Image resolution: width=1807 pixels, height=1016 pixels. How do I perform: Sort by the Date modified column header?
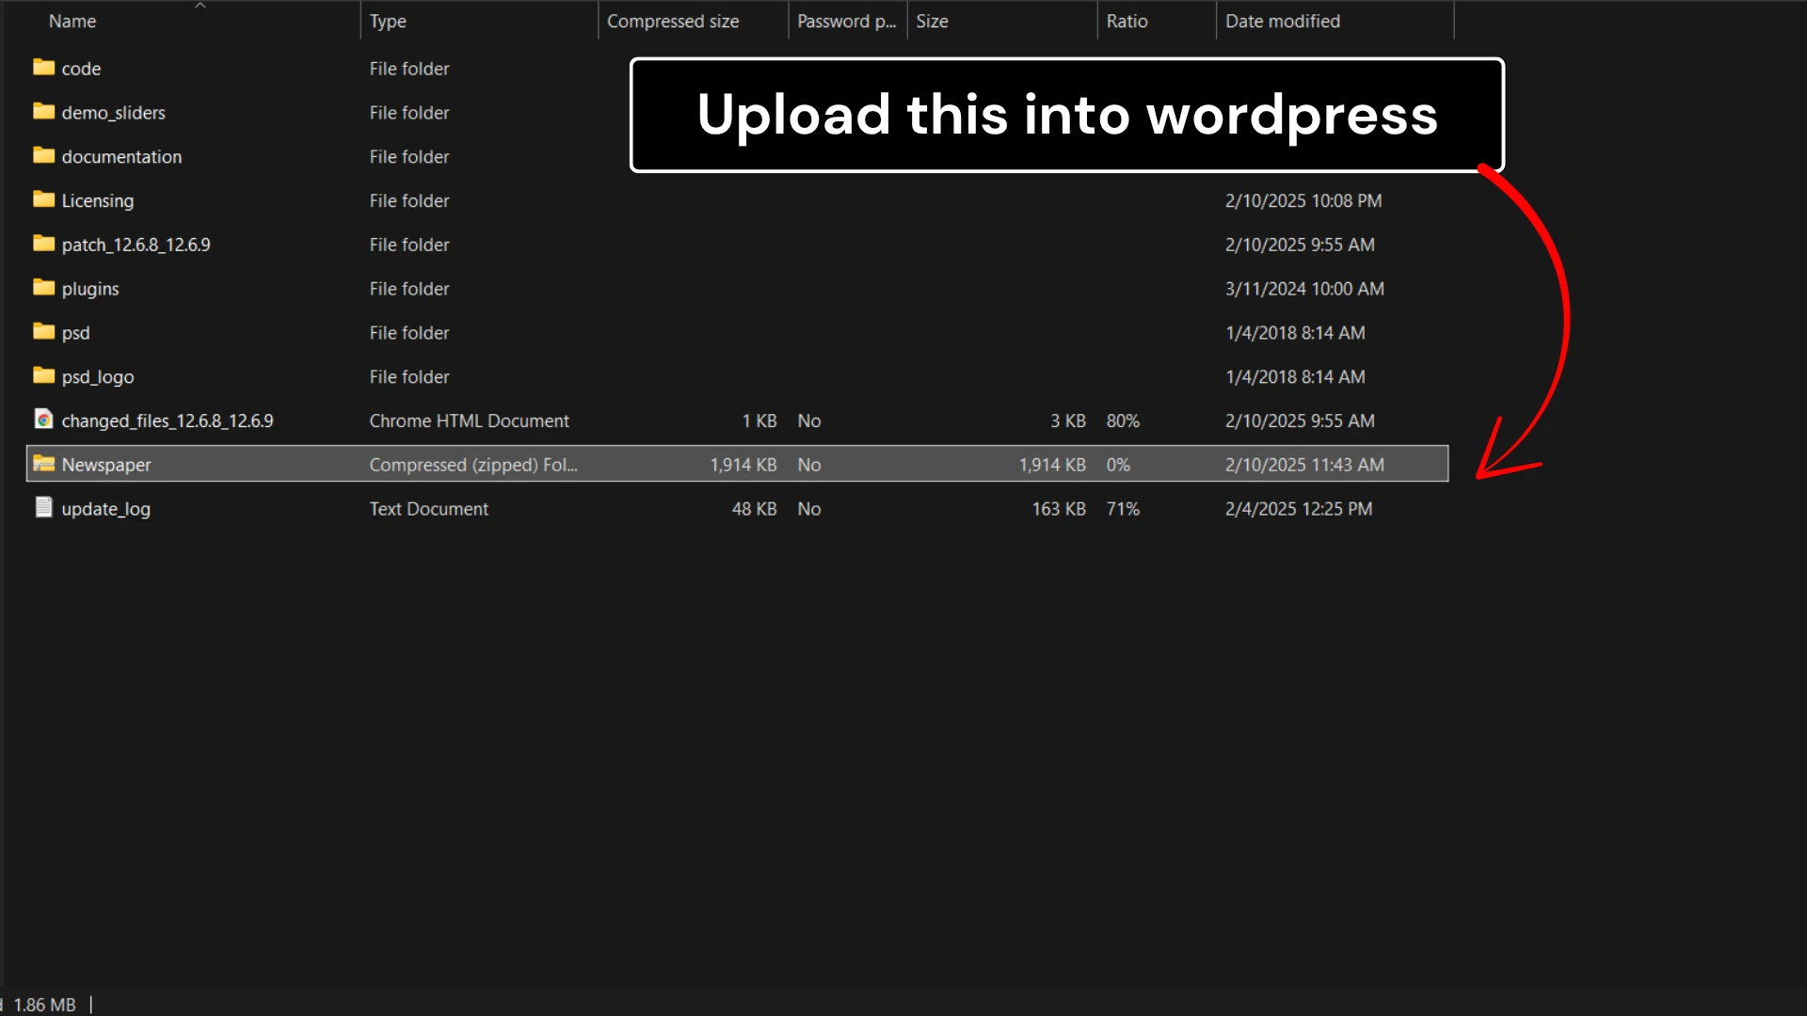[1283, 21]
